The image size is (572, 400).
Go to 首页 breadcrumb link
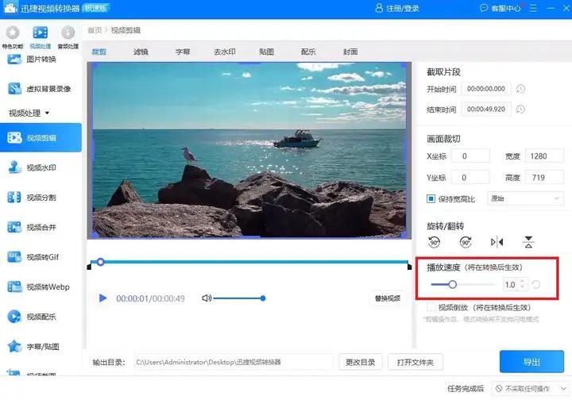pos(95,30)
